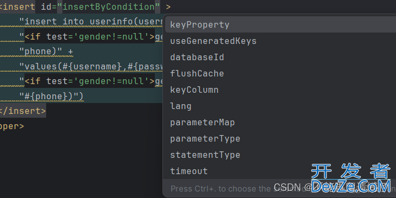
Task: Click the values(#{username} code line
Action: [91, 66]
